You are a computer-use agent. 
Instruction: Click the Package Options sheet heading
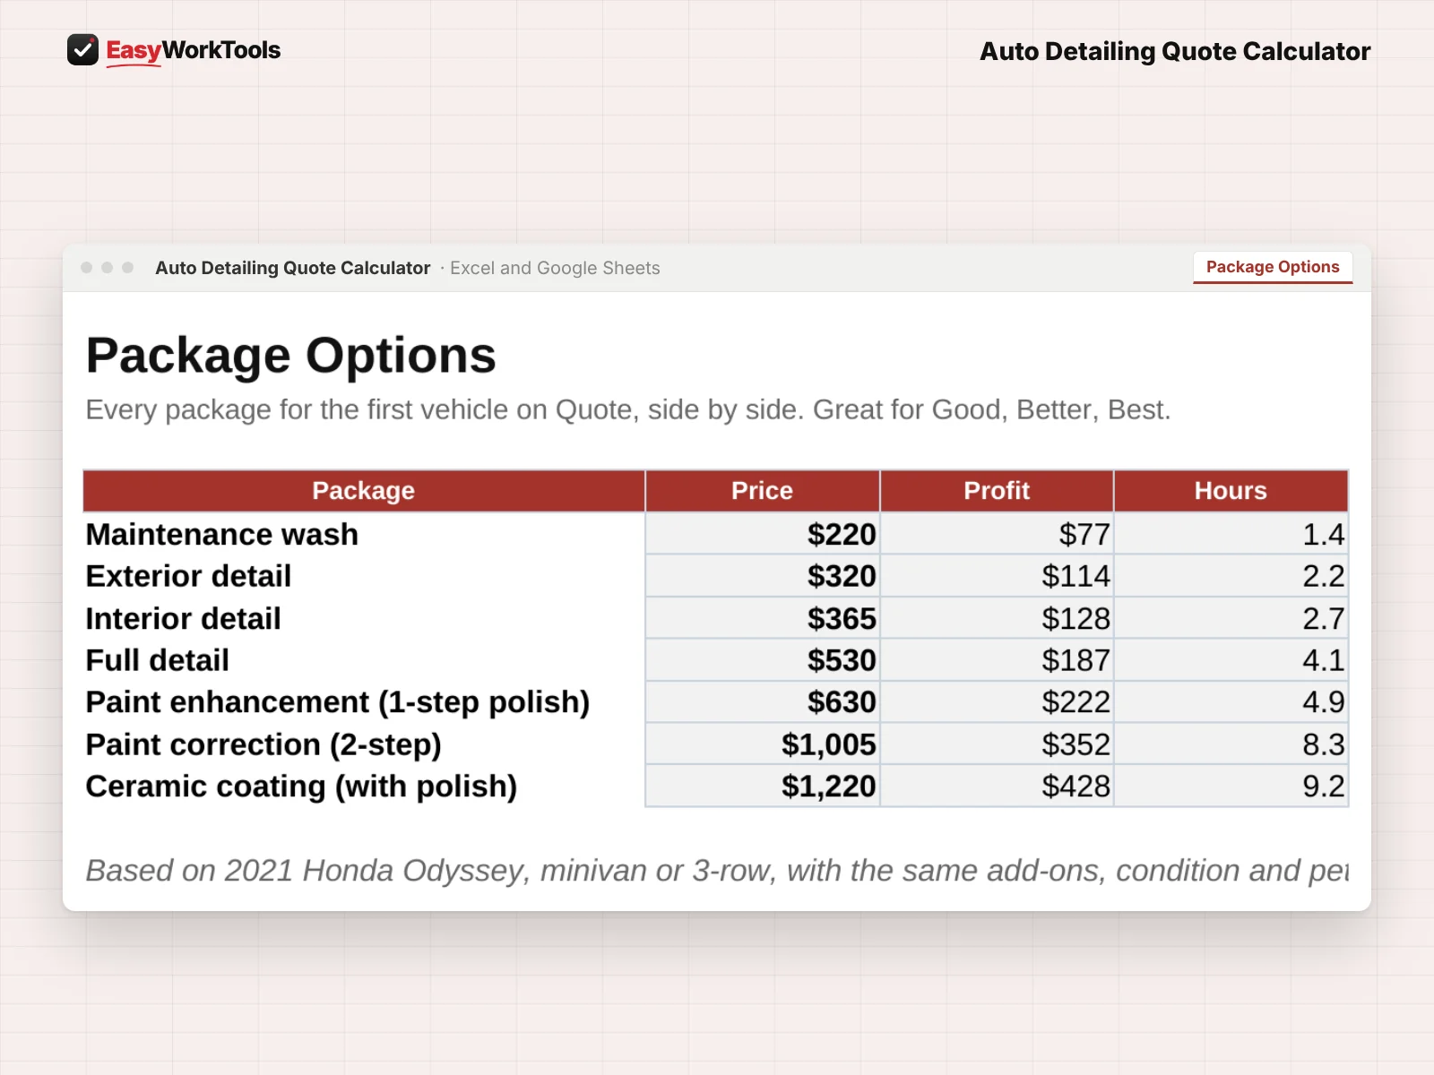(x=291, y=356)
